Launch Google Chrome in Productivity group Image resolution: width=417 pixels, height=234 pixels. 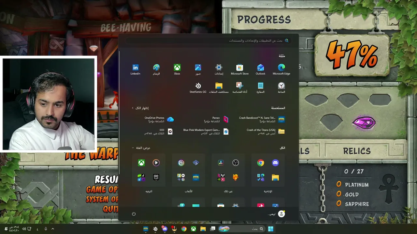[261, 163]
